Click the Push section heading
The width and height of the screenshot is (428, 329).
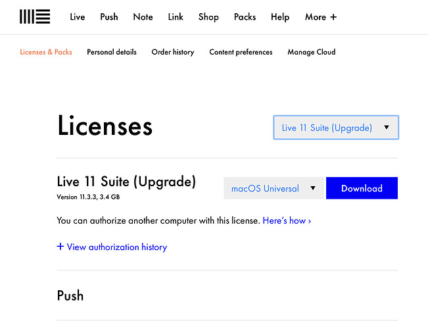70,295
